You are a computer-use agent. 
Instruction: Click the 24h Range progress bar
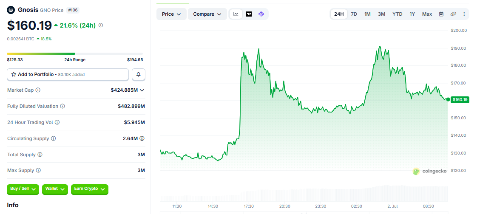(x=75, y=54)
